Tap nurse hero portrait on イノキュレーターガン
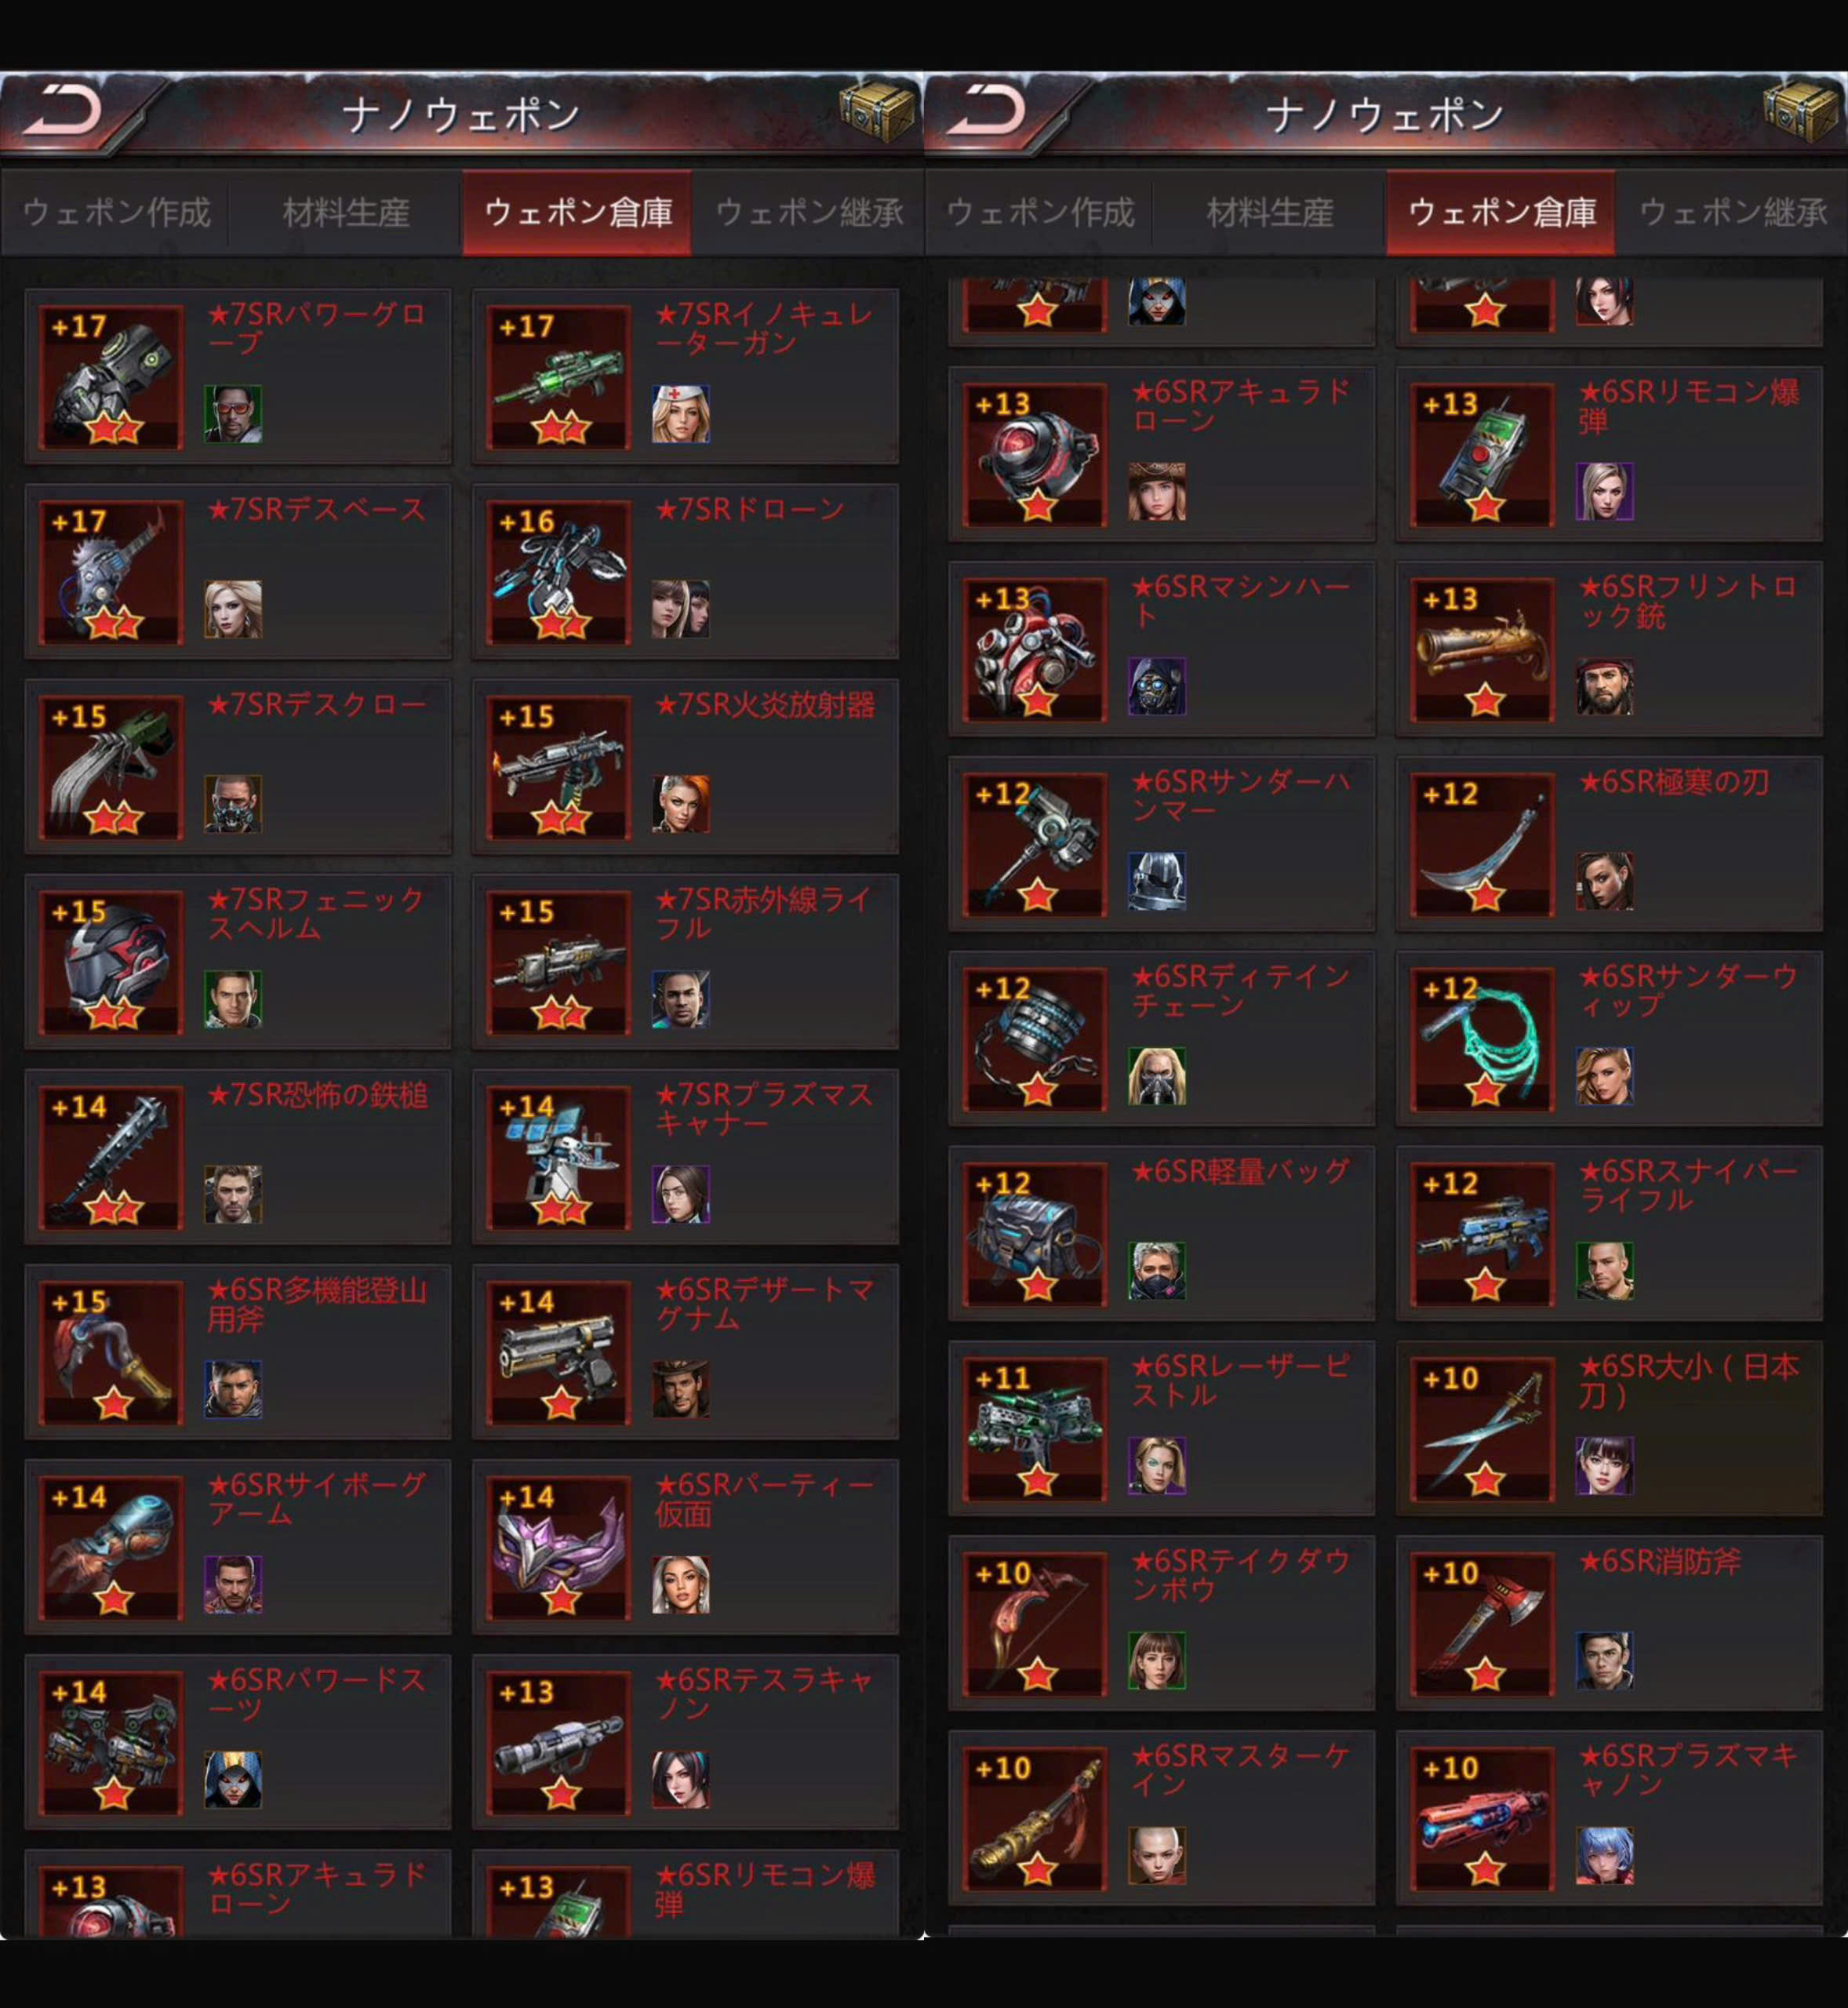Screen dimensions: 1848x2008 click(681, 414)
